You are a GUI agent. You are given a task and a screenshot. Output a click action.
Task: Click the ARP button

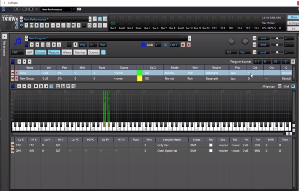click(30, 52)
